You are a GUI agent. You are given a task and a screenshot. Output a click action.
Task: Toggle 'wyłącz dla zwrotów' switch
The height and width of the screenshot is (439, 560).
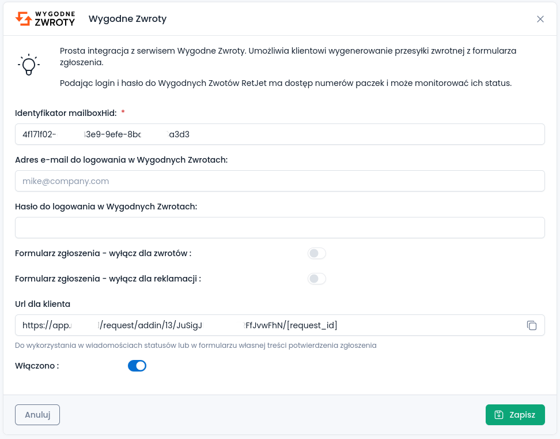tap(317, 253)
